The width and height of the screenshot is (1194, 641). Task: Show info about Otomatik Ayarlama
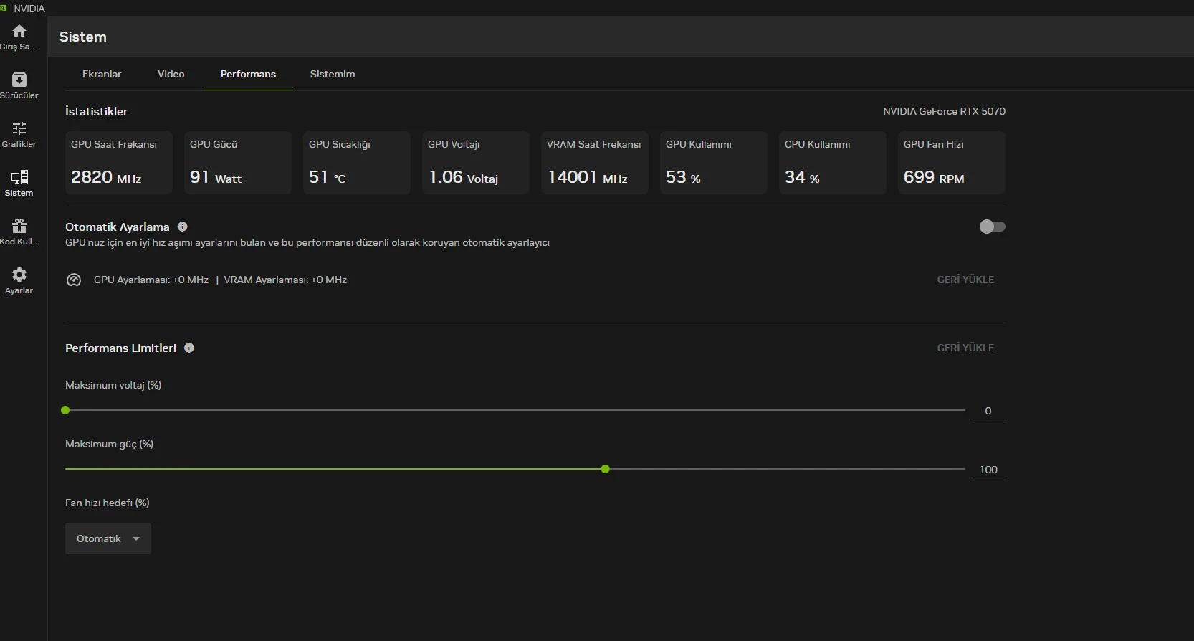pos(183,227)
